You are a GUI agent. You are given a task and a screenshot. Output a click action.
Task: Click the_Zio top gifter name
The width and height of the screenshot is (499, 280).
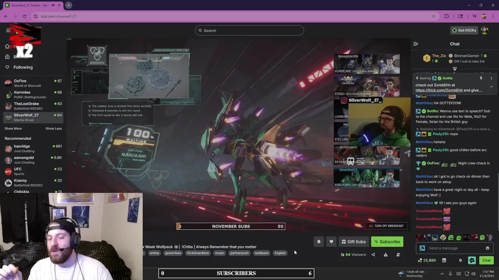point(439,56)
